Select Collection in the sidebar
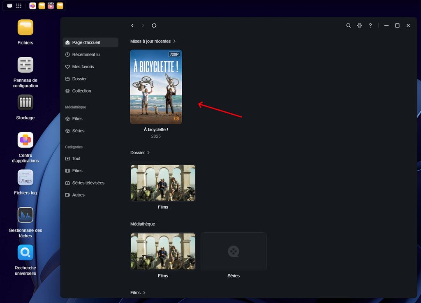This screenshot has width=421, height=303. [x=81, y=91]
